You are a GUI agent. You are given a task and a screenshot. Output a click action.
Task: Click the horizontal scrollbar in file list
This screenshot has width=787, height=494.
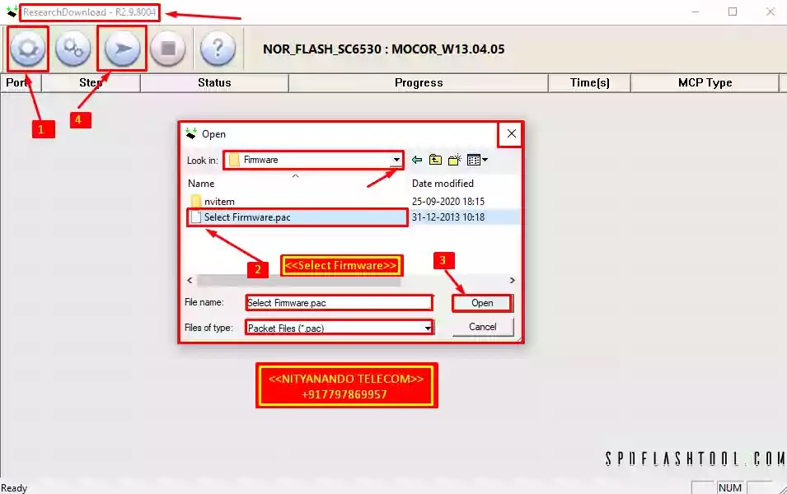pyautogui.click(x=298, y=281)
